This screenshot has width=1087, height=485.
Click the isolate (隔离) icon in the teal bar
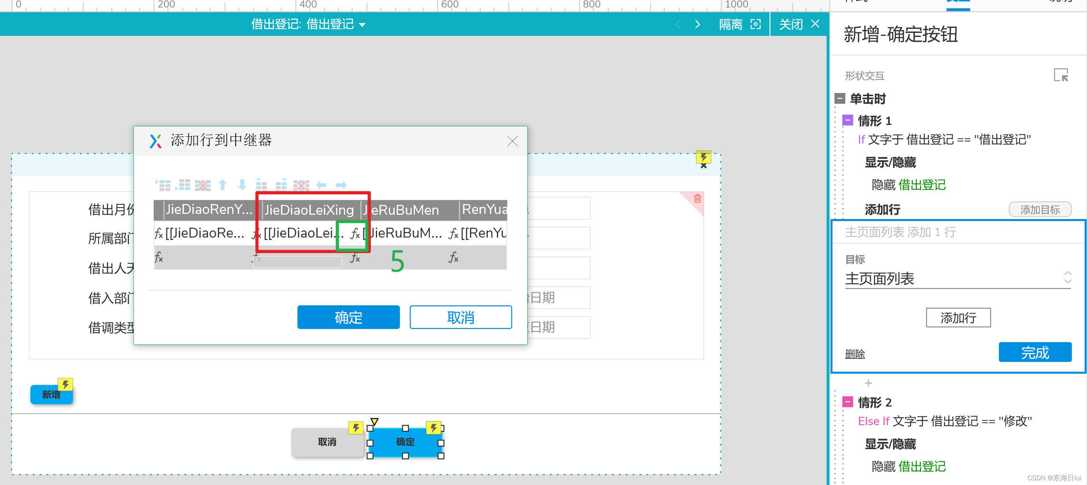pyautogui.click(x=755, y=24)
